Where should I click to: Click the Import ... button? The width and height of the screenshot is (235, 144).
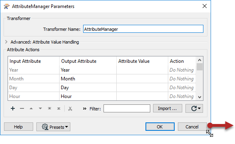pyautogui.click(x=167, y=108)
